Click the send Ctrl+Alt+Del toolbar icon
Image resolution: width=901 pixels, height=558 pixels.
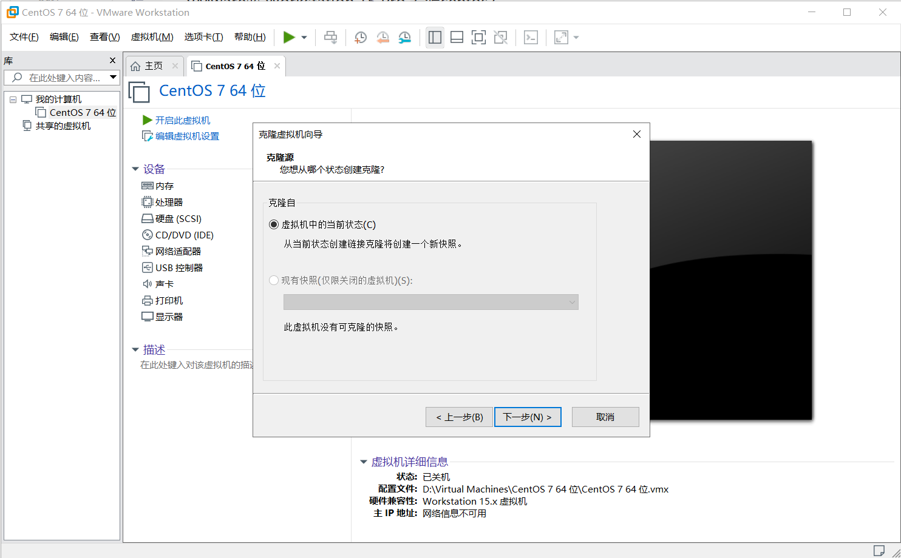pos(330,38)
